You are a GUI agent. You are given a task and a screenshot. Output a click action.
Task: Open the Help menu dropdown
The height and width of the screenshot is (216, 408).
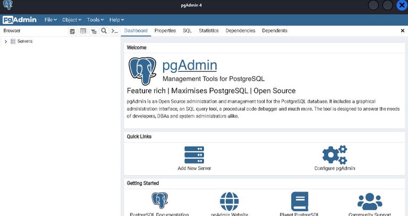point(116,20)
